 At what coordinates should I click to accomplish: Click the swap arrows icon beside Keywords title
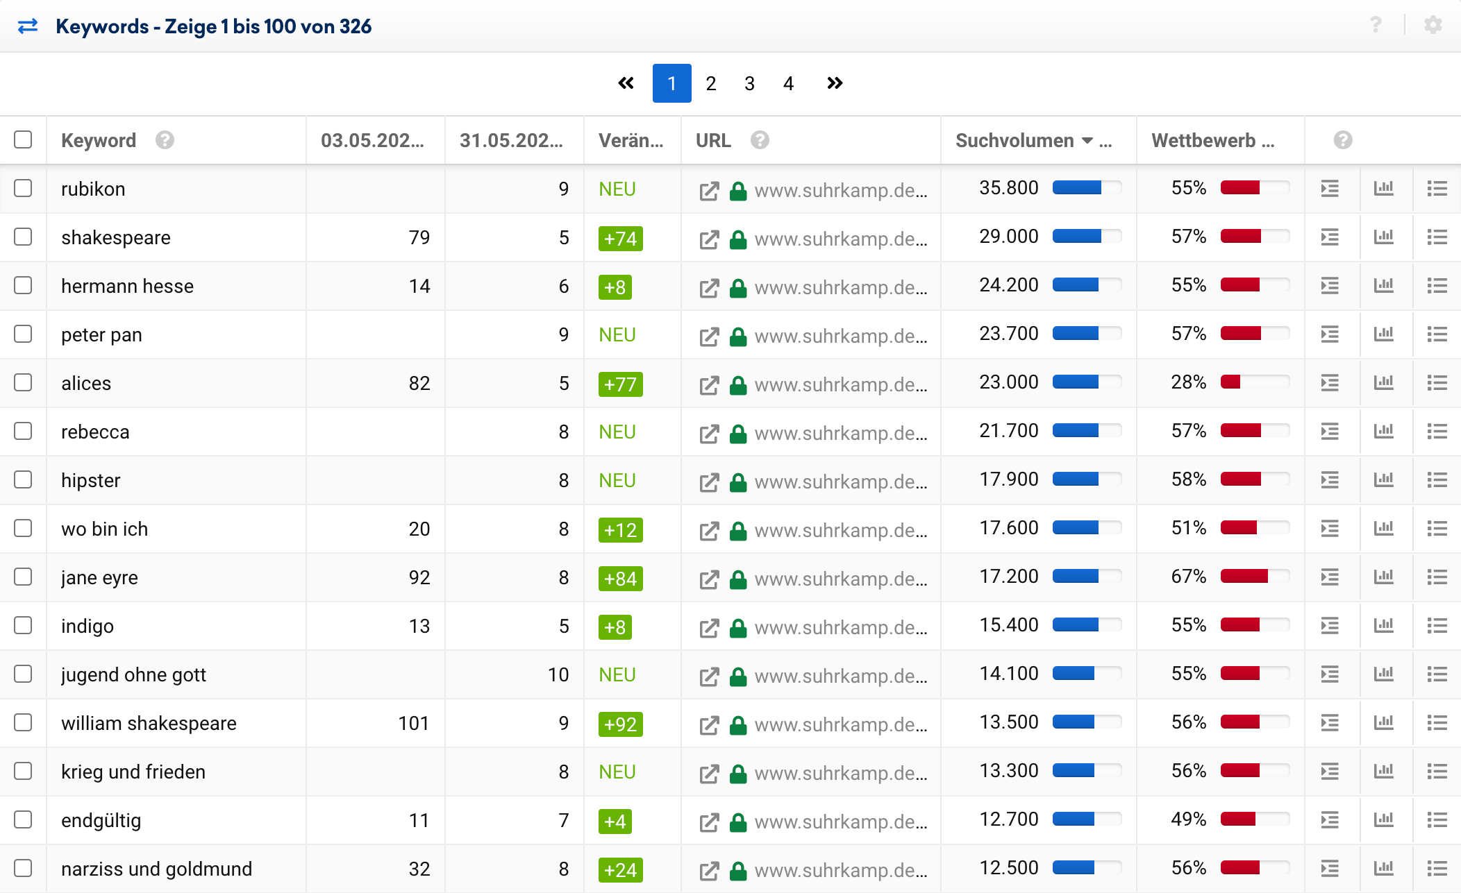(28, 26)
